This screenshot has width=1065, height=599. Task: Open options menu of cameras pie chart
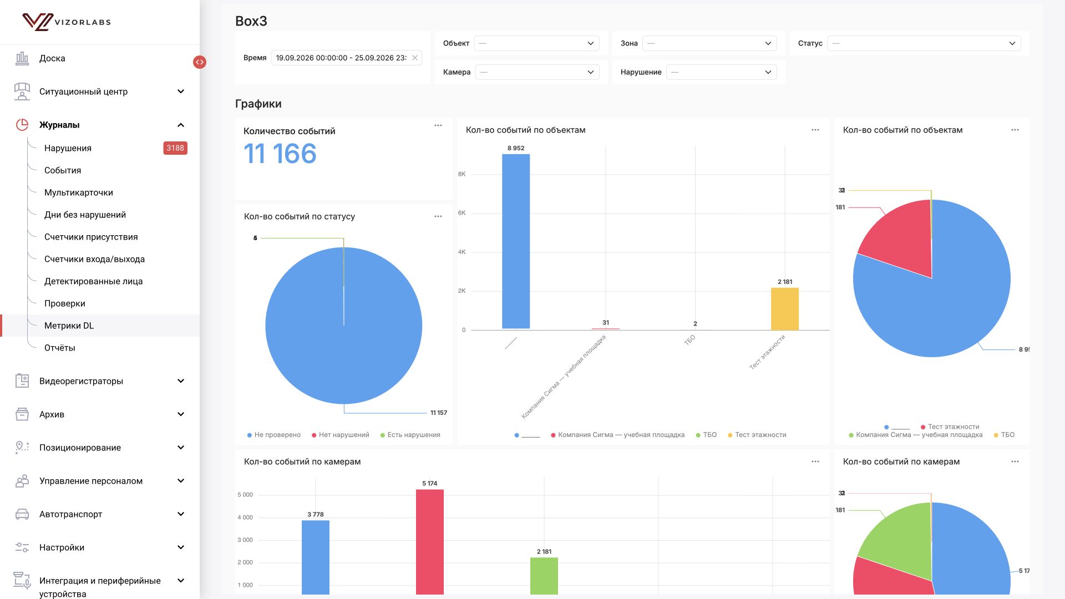1015,461
